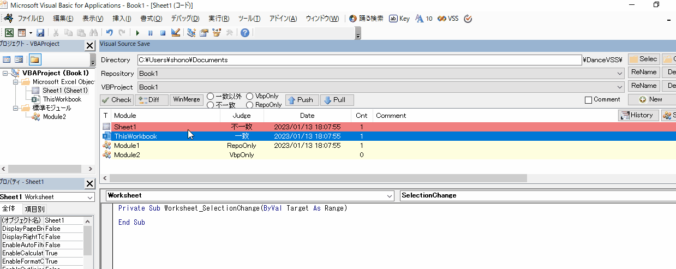Collapse the 標準モジュール folder
Screen dimensions: 676x269
[16, 108]
